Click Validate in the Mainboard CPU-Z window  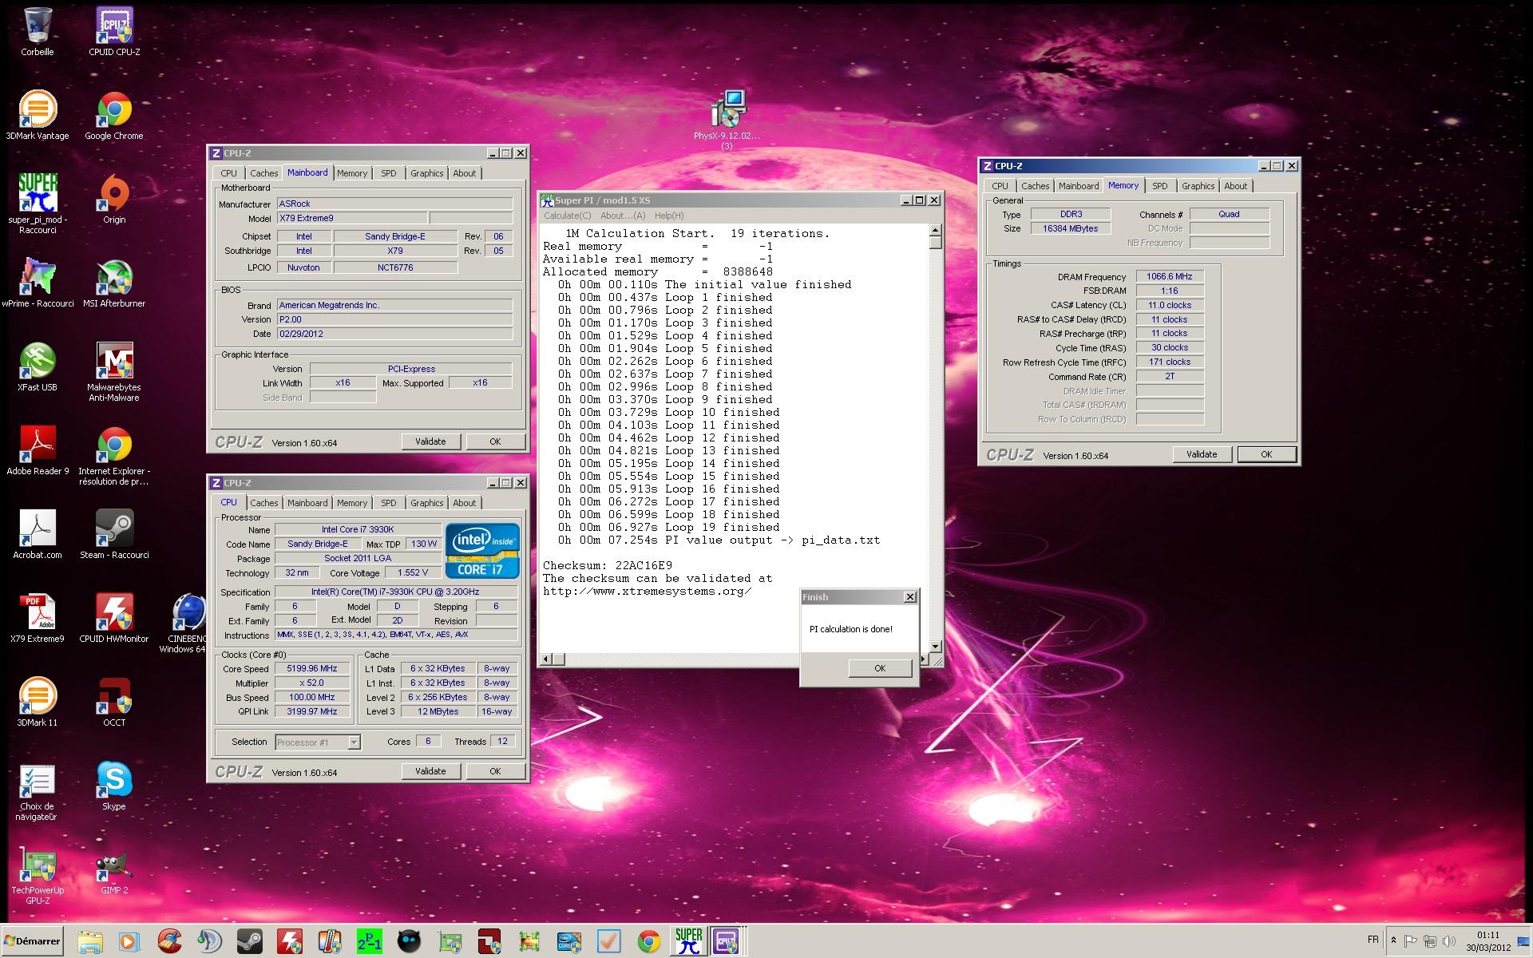(x=430, y=441)
